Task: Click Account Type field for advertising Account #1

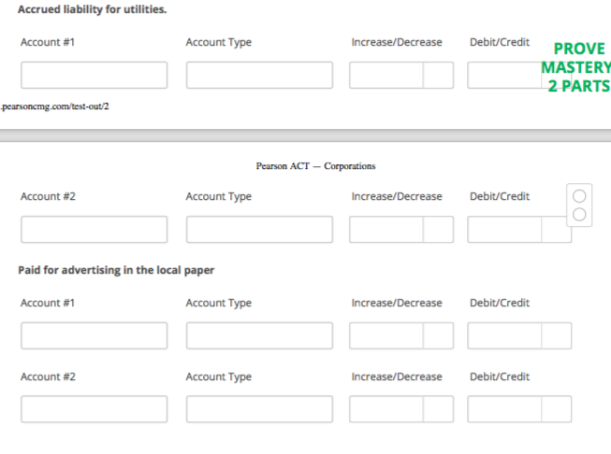Action: [259, 335]
